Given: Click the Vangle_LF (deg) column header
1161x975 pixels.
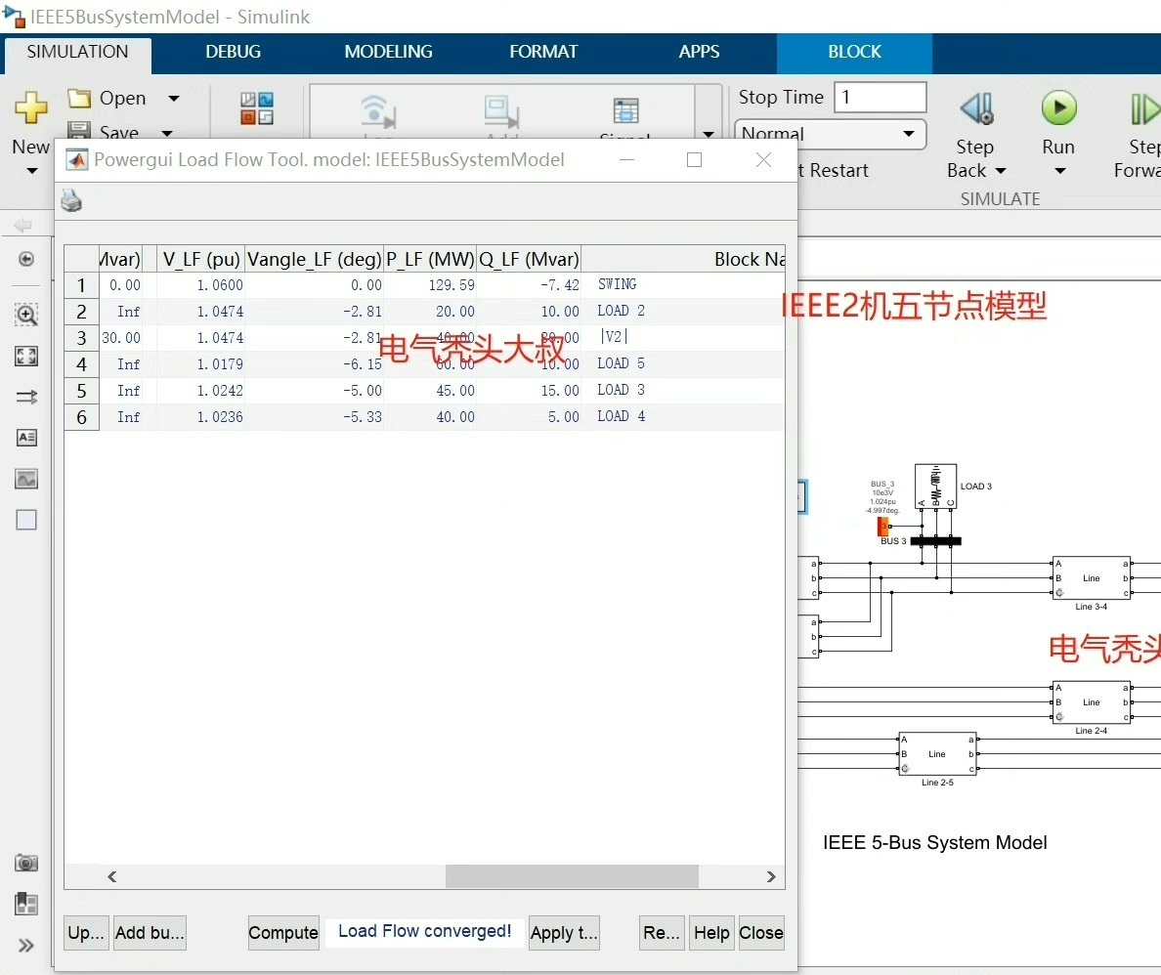Looking at the screenshot, I should click(314, 259).
